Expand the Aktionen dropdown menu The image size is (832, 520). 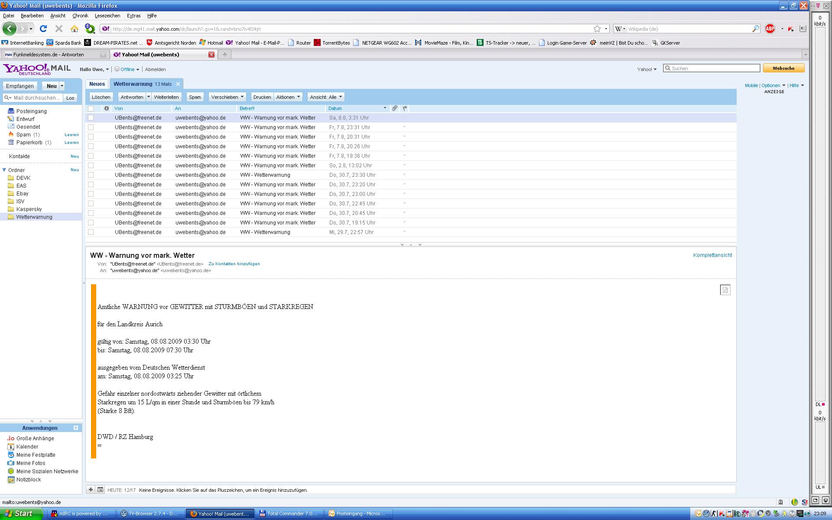click(288, 97)
